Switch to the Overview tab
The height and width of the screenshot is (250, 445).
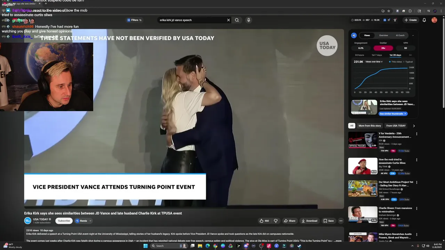383,35
